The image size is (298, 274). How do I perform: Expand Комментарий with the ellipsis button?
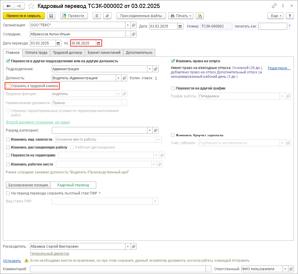[x=208, y=269]
